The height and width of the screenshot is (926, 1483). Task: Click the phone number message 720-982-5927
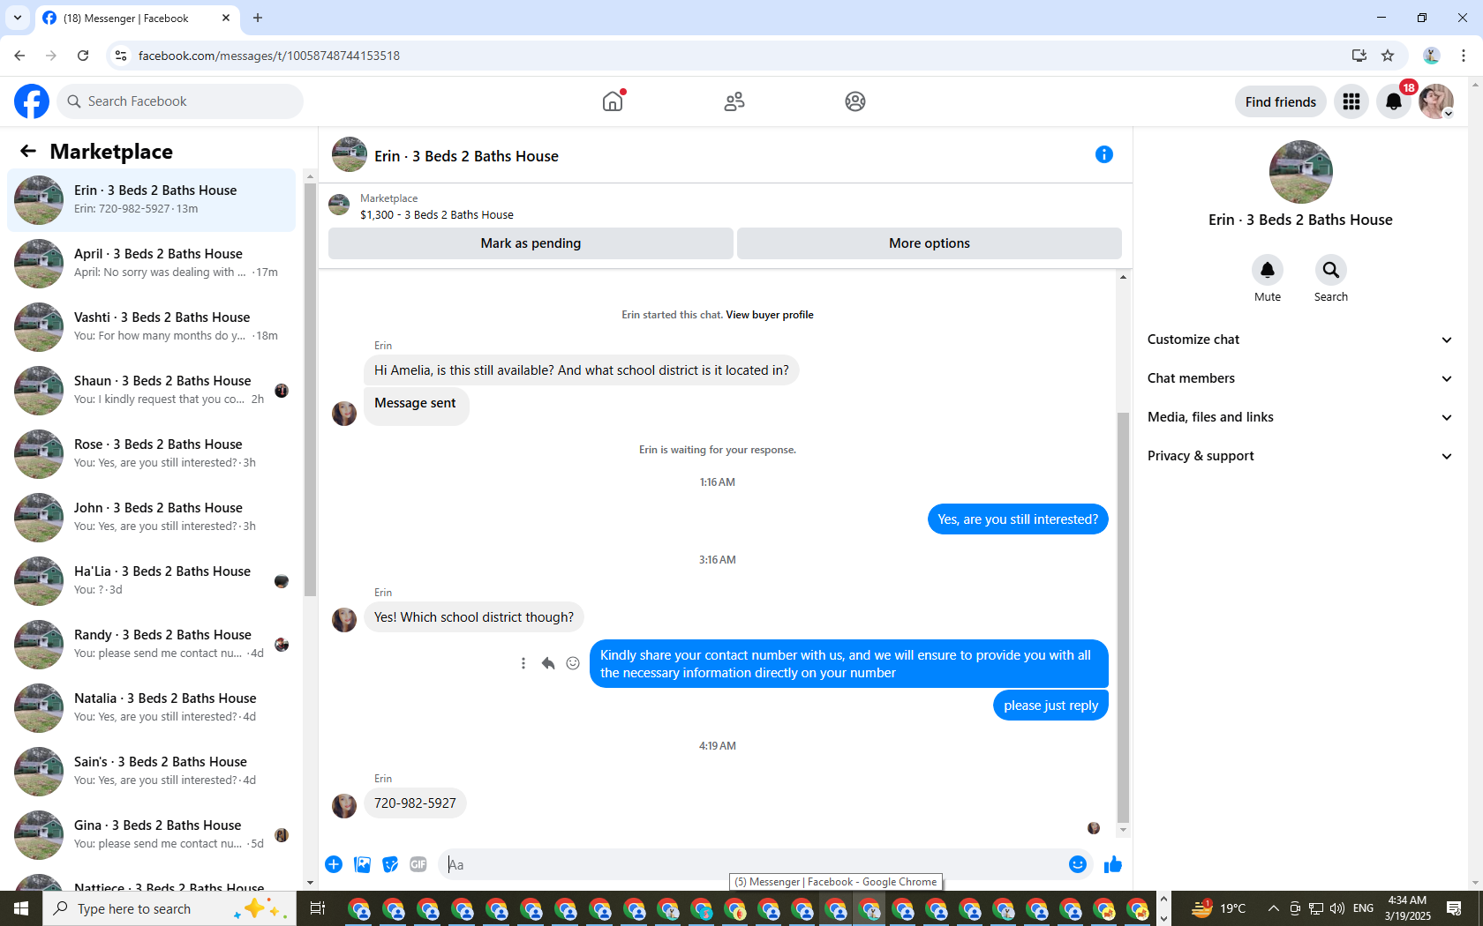[415, 803]
